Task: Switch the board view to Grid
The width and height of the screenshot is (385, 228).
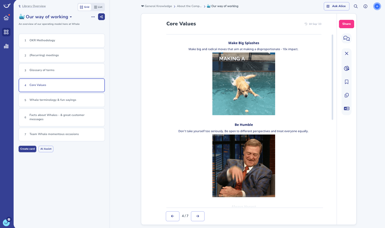Action: 84,7
